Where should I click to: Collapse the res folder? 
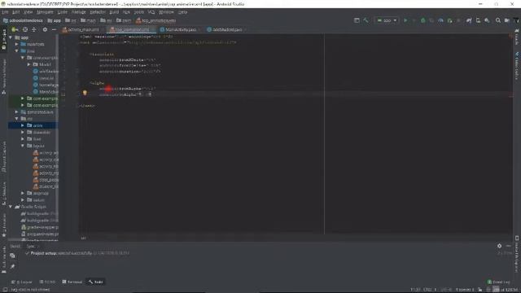click(16, 119)
